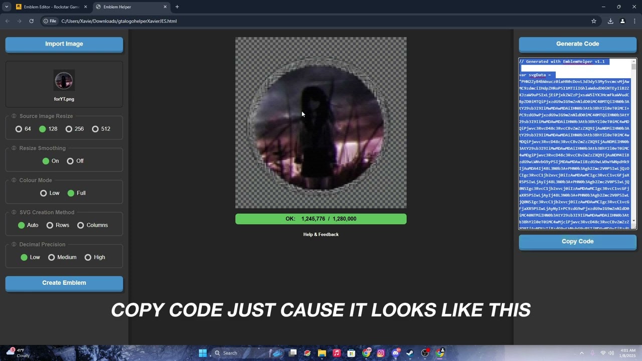The height and width of the screenshot is (361, 642).
Task: Click the Copy Code button
Action: point(578,242)
